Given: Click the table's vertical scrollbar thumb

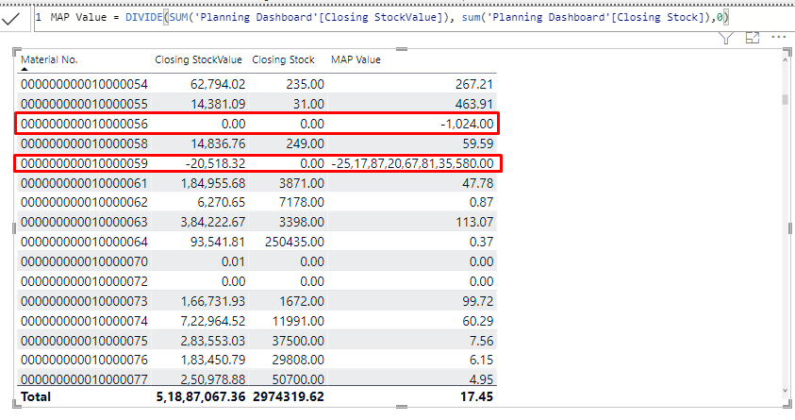Looking at the screenshot, I should [x=785, y=99].
